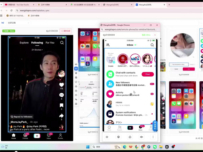Reload the wangzhapro page

pyautogui.click(x=12, y=10)
